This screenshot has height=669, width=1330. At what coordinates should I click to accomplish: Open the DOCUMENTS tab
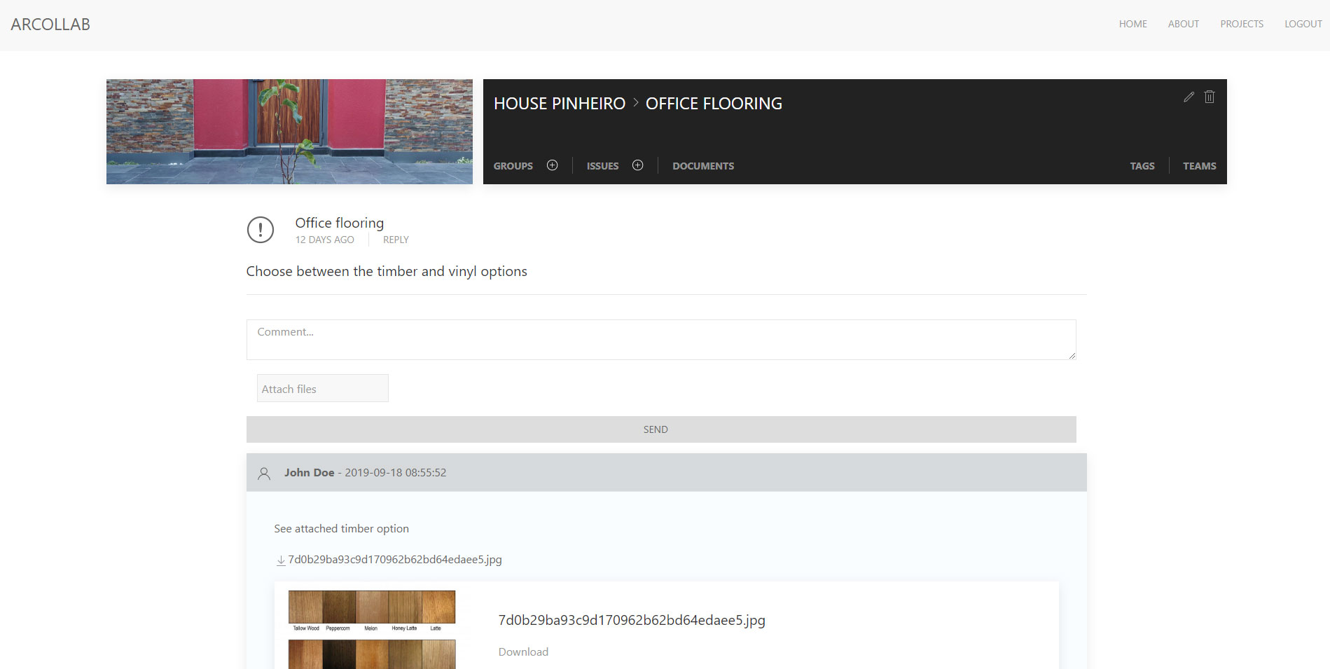click(703, 166)
